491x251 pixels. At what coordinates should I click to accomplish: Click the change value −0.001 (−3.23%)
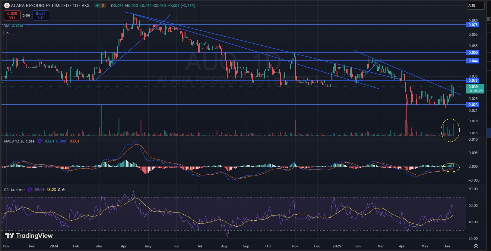click(x=182, y=5)
